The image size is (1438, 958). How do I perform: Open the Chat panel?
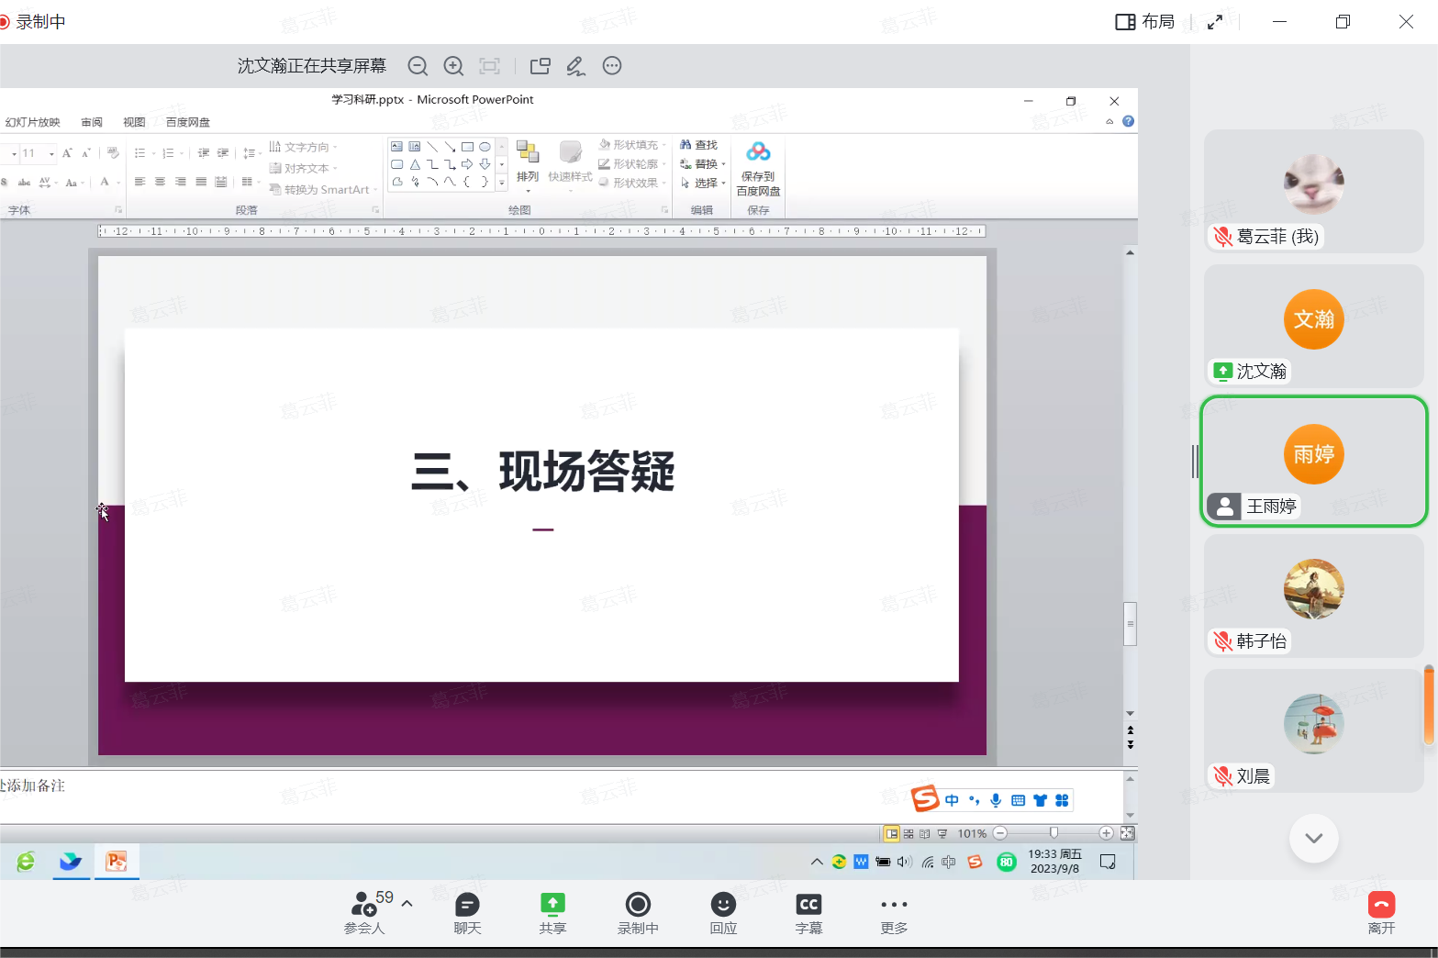(x=467, y=905)
